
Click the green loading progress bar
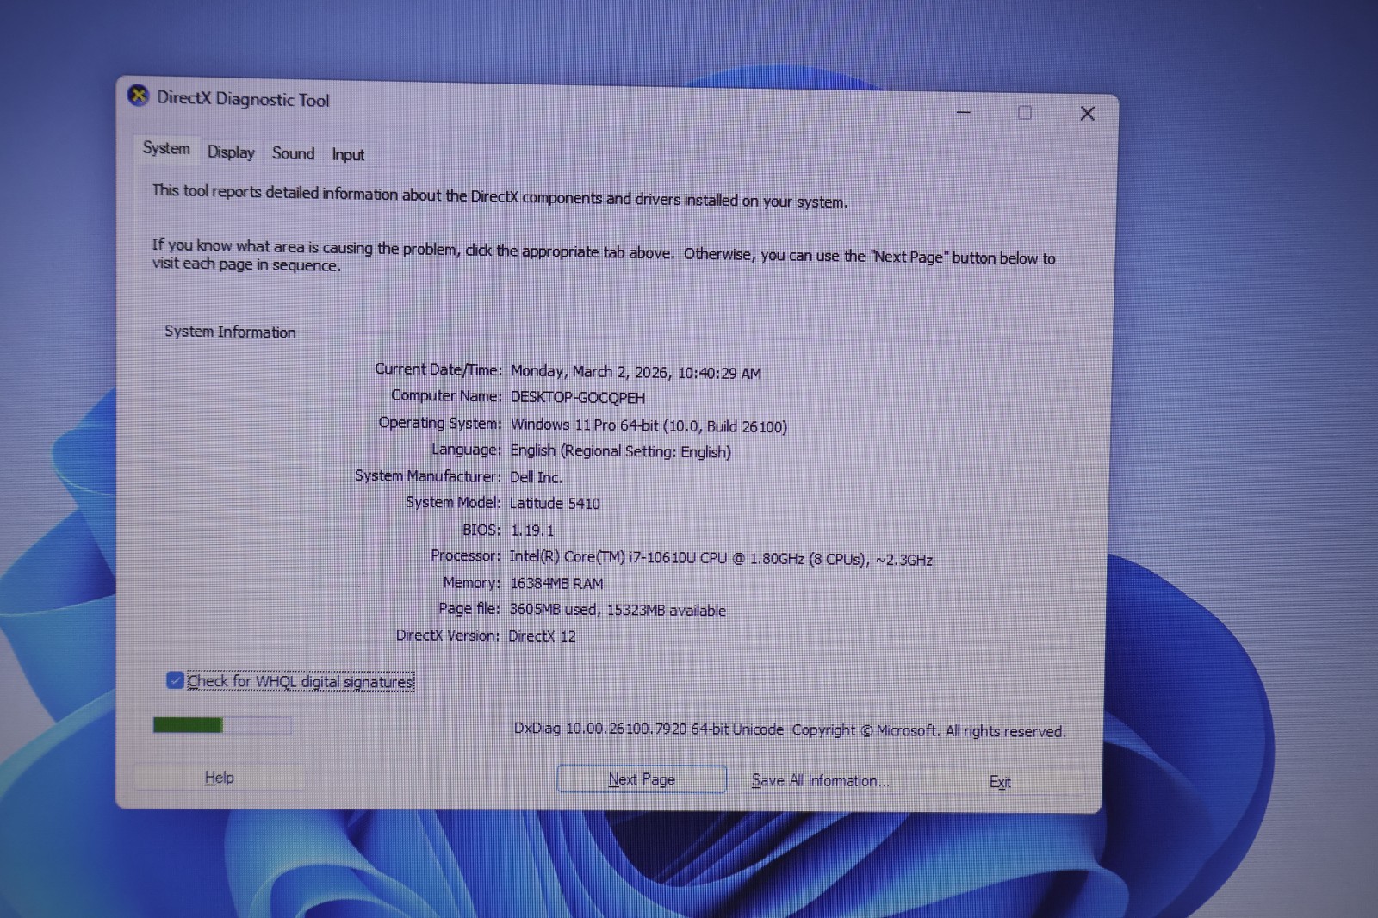tap(222, 725)
